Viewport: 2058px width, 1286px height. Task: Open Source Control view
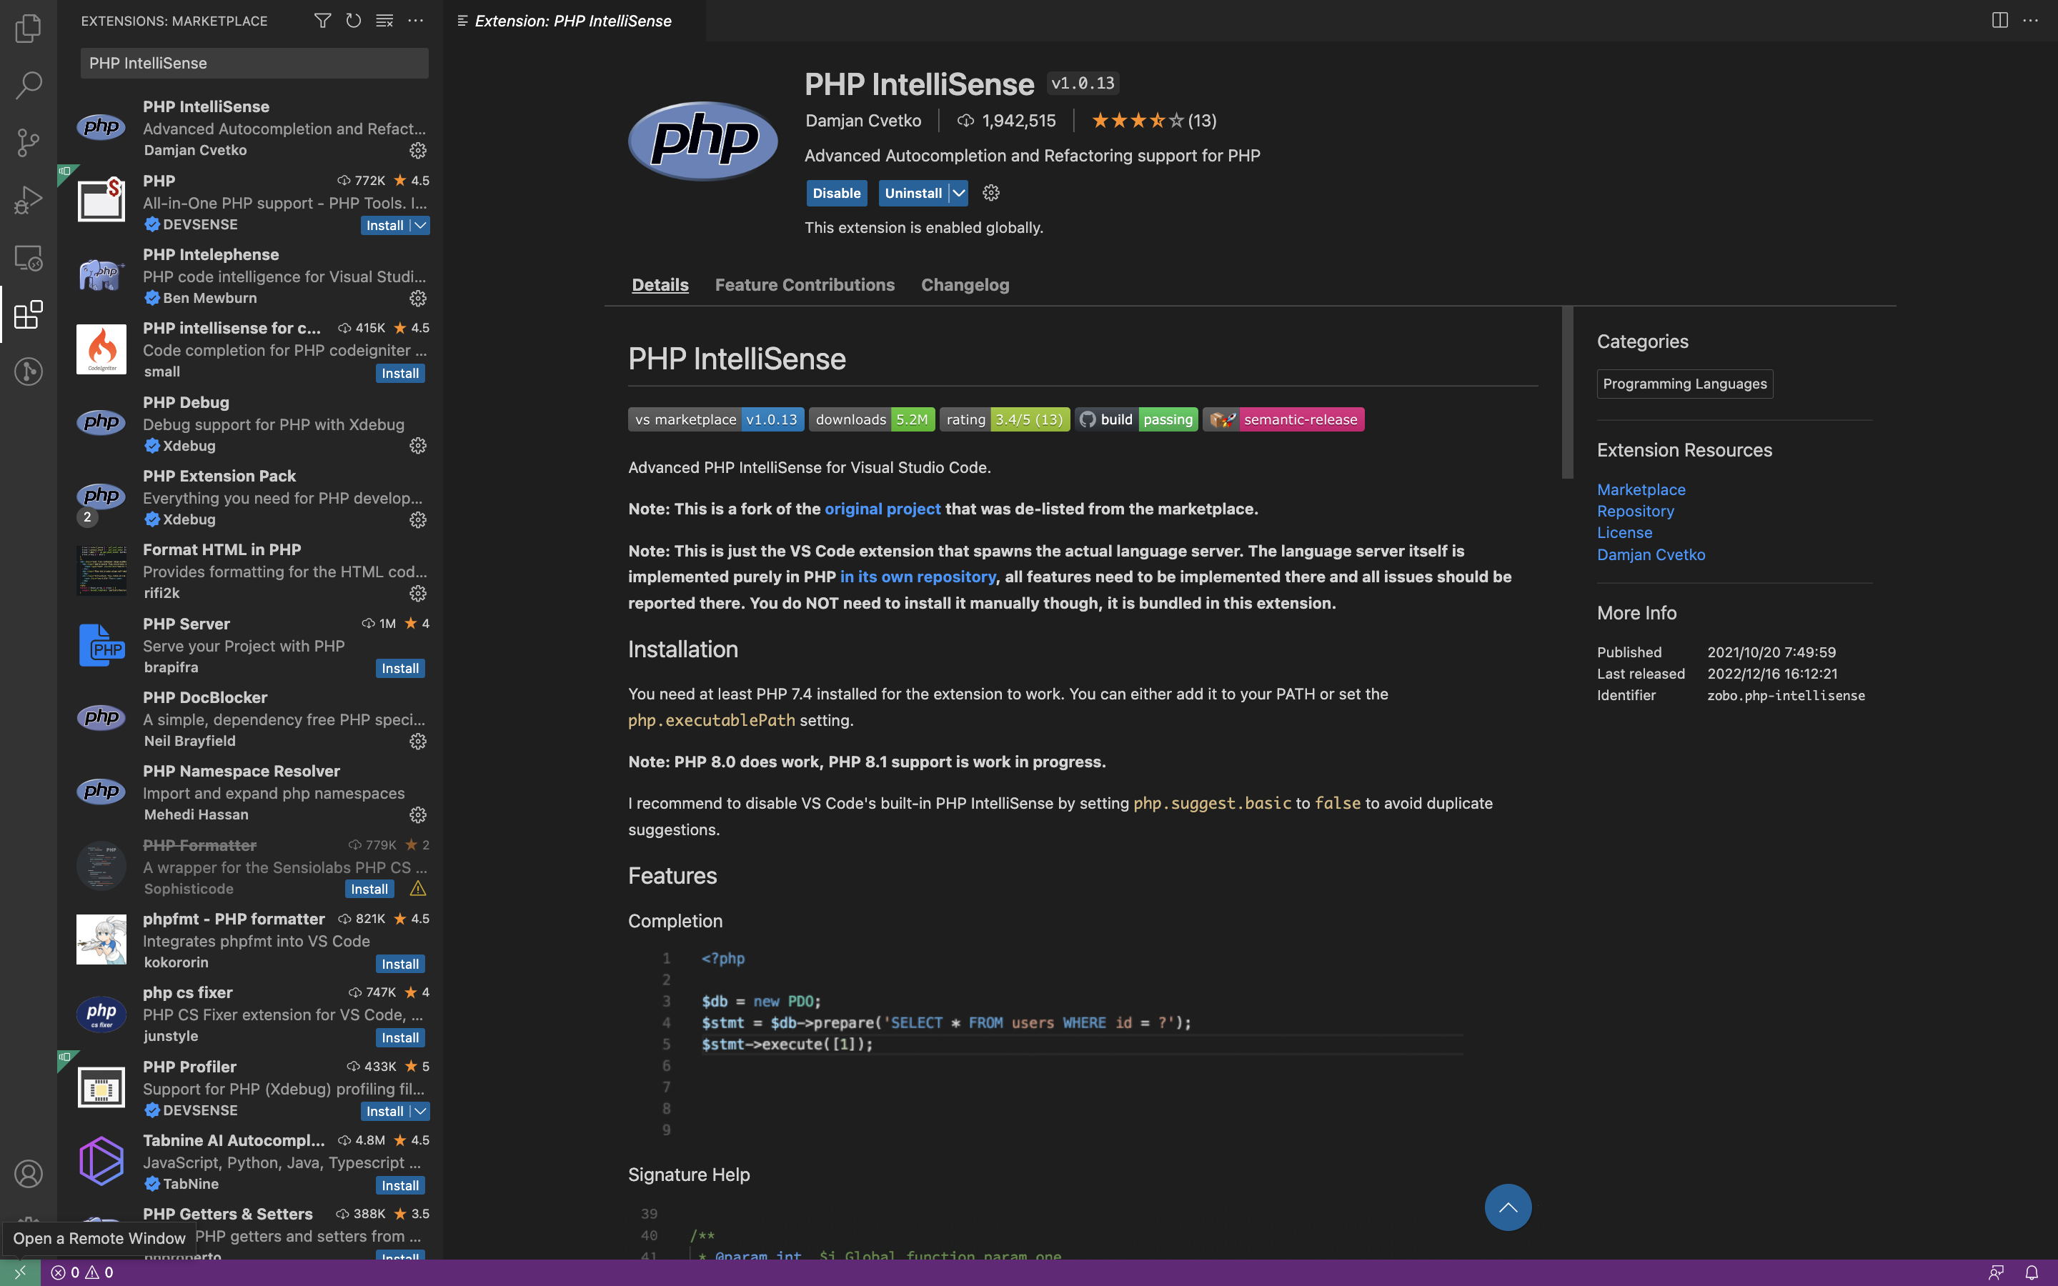(28, 142)
